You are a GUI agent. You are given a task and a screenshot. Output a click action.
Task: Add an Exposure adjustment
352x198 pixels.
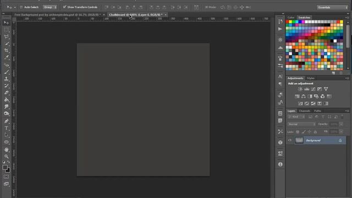click(320, 89)
